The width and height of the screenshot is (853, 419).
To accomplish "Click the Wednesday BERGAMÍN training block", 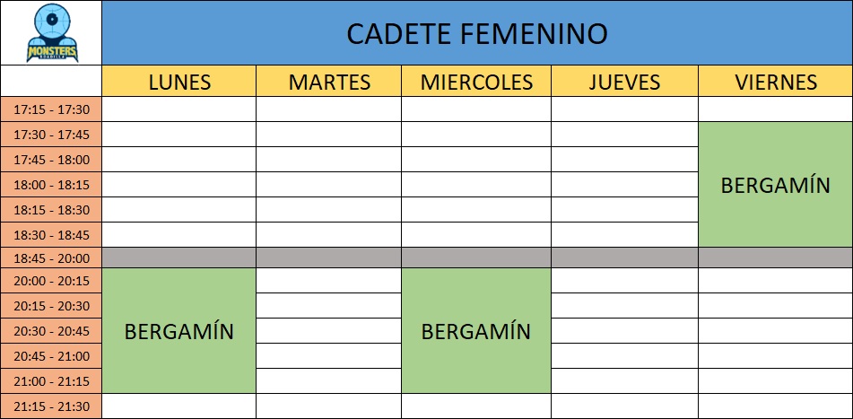I will [476, 330].
